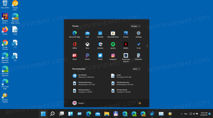
Task: Select Firefox desktop shortcut
Action: pyautogui.click(x=5, y=31)
